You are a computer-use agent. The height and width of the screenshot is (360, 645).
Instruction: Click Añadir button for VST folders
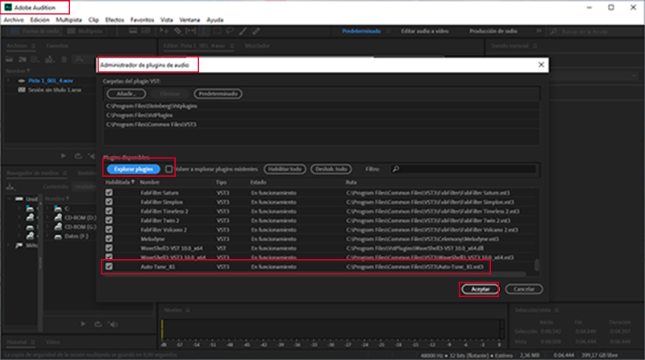click(x=126, y=94)
